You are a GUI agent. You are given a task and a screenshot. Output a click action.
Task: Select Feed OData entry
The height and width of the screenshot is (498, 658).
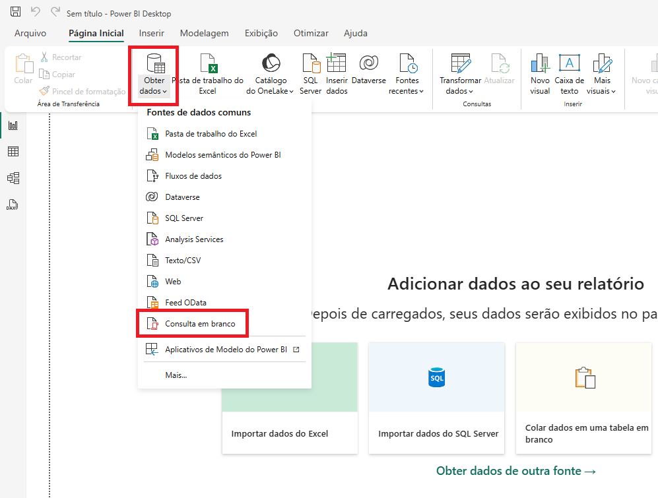[224, 303]
